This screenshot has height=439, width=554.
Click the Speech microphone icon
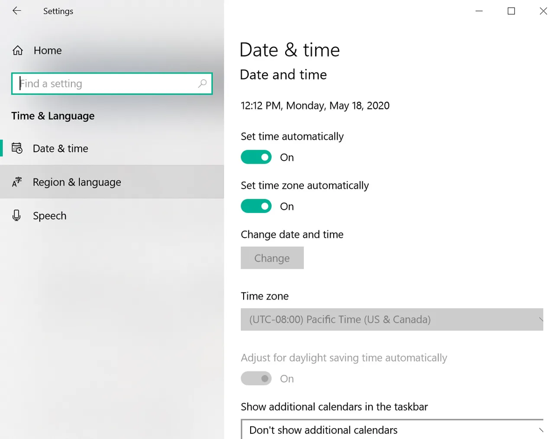(17, 216)
